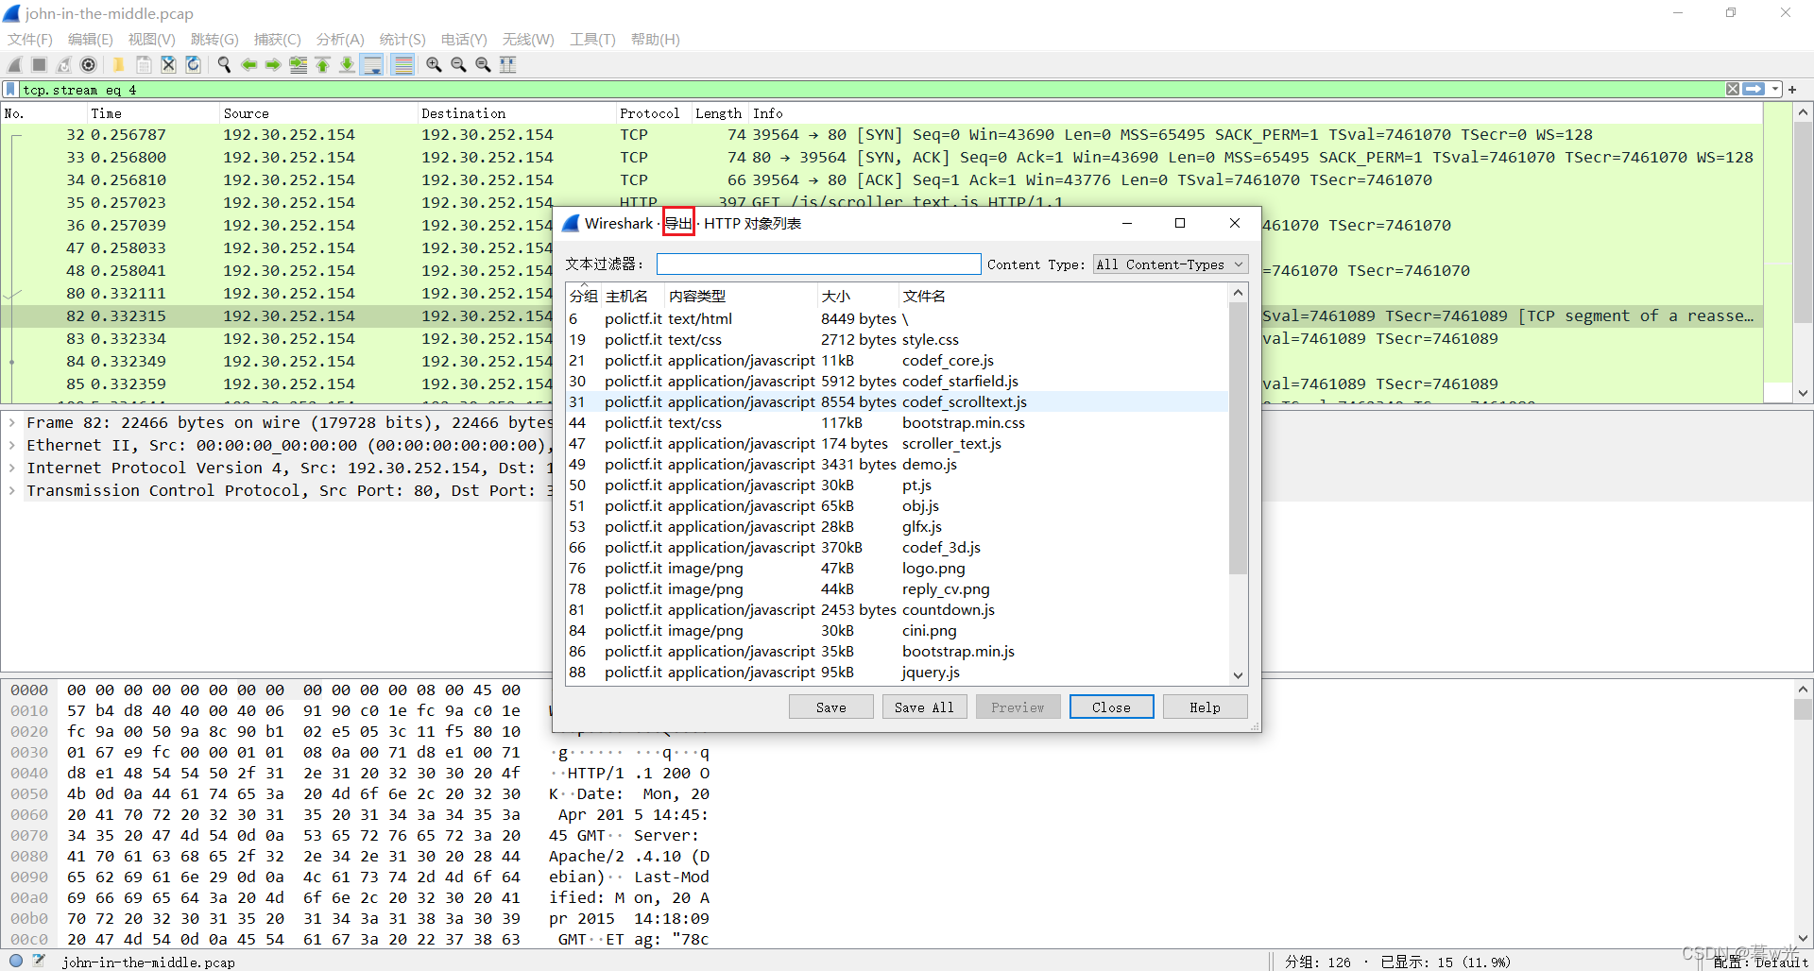The width and height of the screenshot is (1814, 971).
Task: Click the 文本过滤器 text input field
Action: [x=819, y=264]
